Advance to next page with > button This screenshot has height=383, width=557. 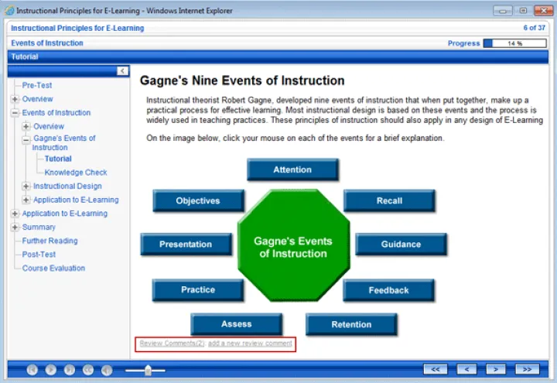click(496, 369)
